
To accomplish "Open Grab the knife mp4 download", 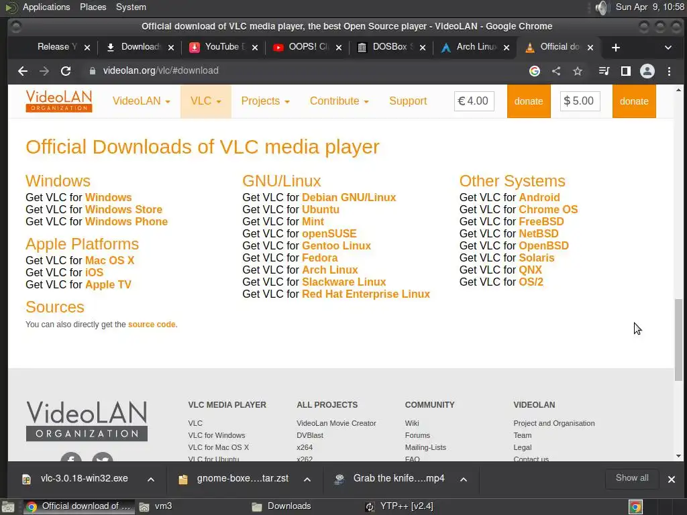I will click(390, 479).
